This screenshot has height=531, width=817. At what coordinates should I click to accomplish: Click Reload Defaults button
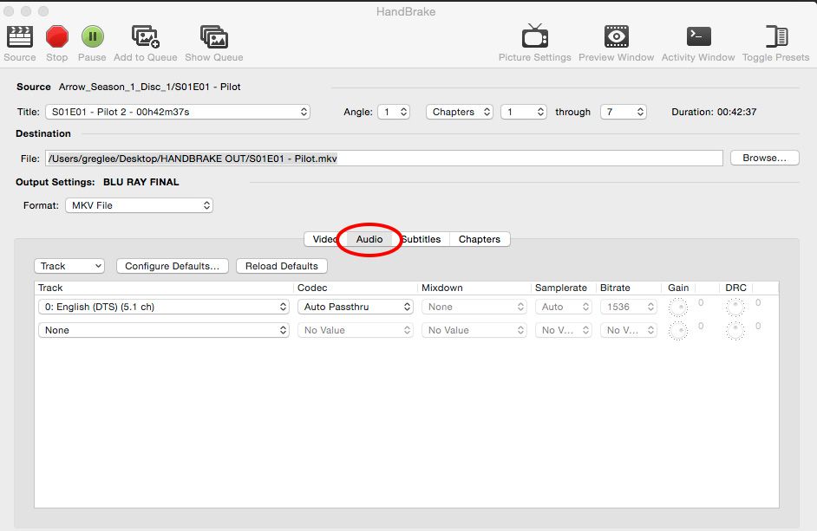pos(281,266)
